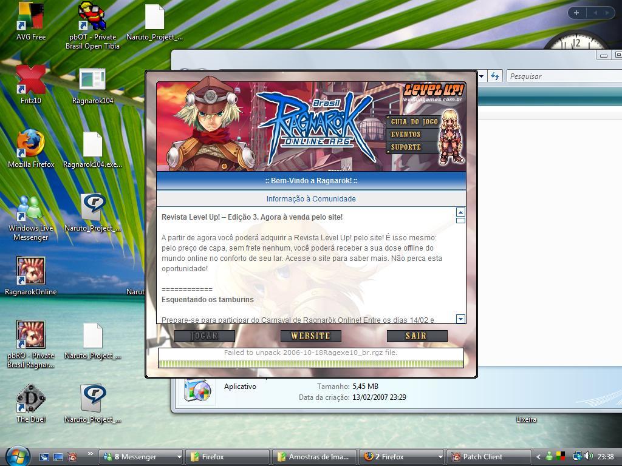Launch Mozilla Firefox from the desktop
Image resolution: width=622 pixels, height=466 pixels.
pos(30,149)
